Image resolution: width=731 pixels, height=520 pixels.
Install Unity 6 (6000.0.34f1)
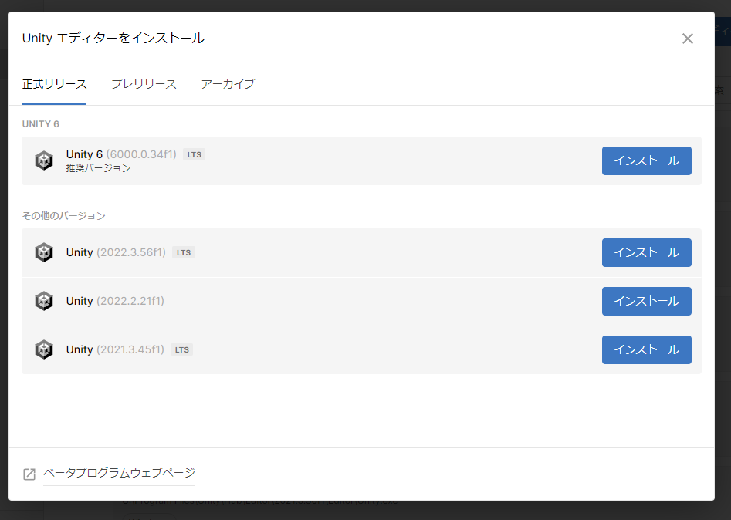tap(646, 160)
